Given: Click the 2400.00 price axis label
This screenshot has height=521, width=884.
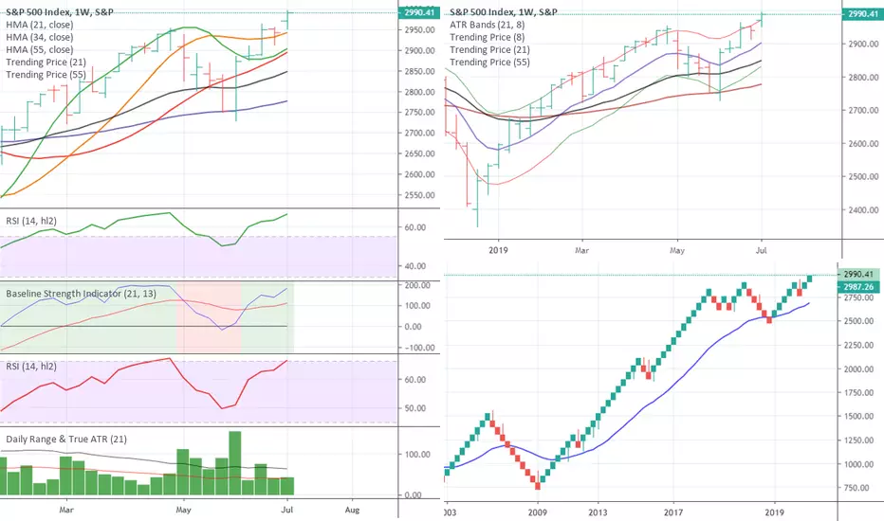Looking at the screenshot, I should [x=863, y=210].
